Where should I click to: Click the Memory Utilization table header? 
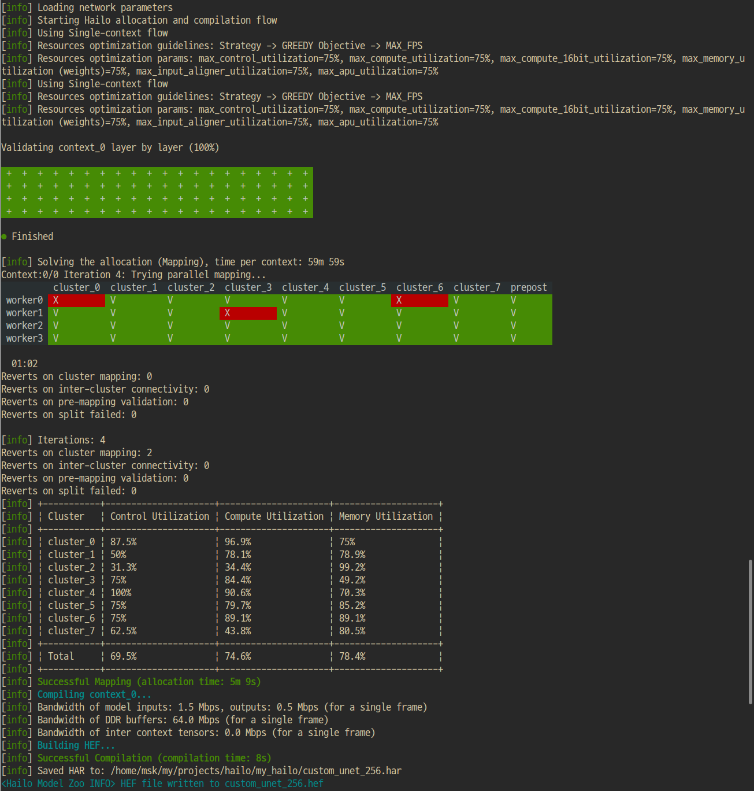coord(385,516)
